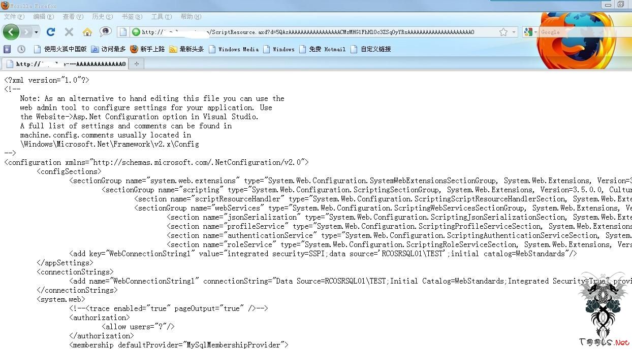Click the section name profileService line
The height and width of the screenshot is (350, 632).
[399, 226]
